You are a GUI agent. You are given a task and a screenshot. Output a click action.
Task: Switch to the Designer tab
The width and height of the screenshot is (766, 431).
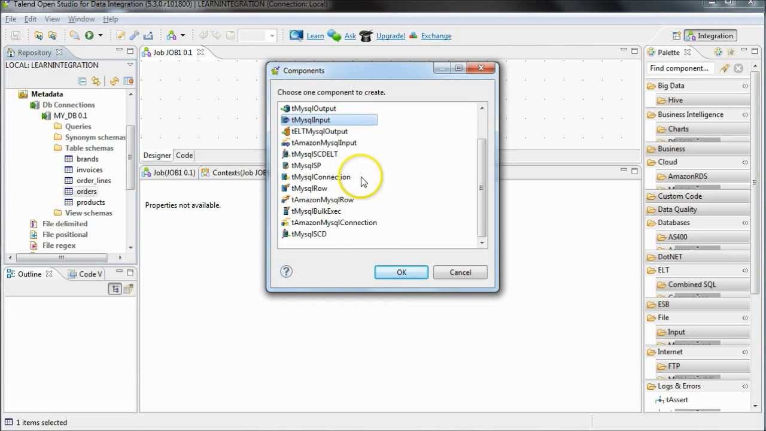[157, 156]
